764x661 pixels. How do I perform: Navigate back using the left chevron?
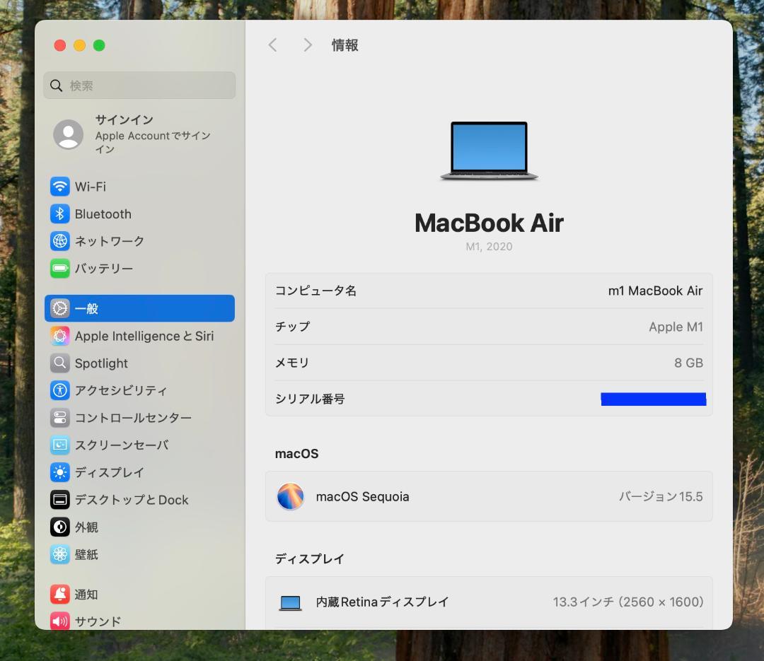[272, 45]
